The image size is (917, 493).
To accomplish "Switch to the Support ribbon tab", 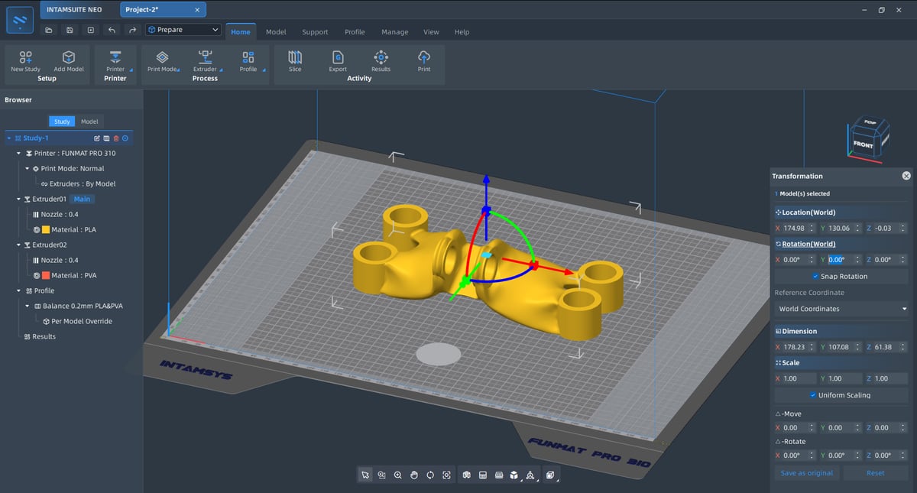I will tap(315, 32).
